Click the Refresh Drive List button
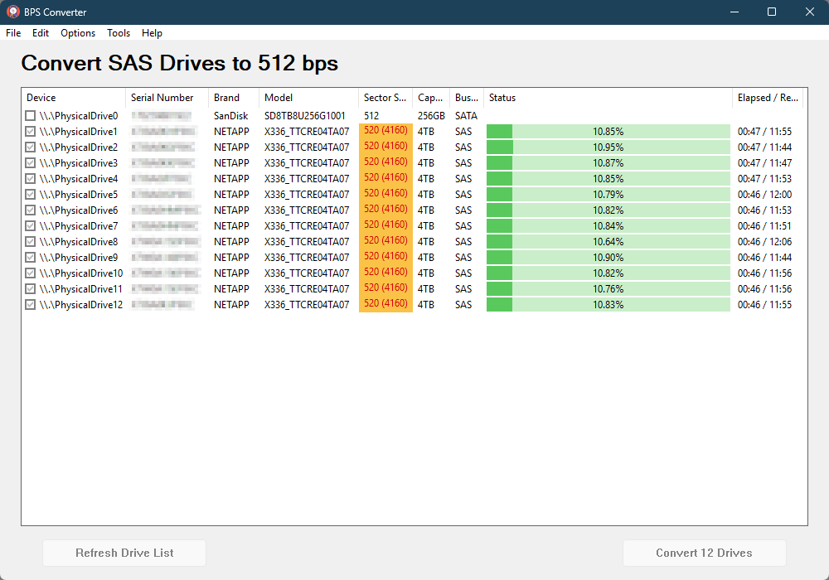The height and width of the screenshot is (580, 829). point(124,553)
